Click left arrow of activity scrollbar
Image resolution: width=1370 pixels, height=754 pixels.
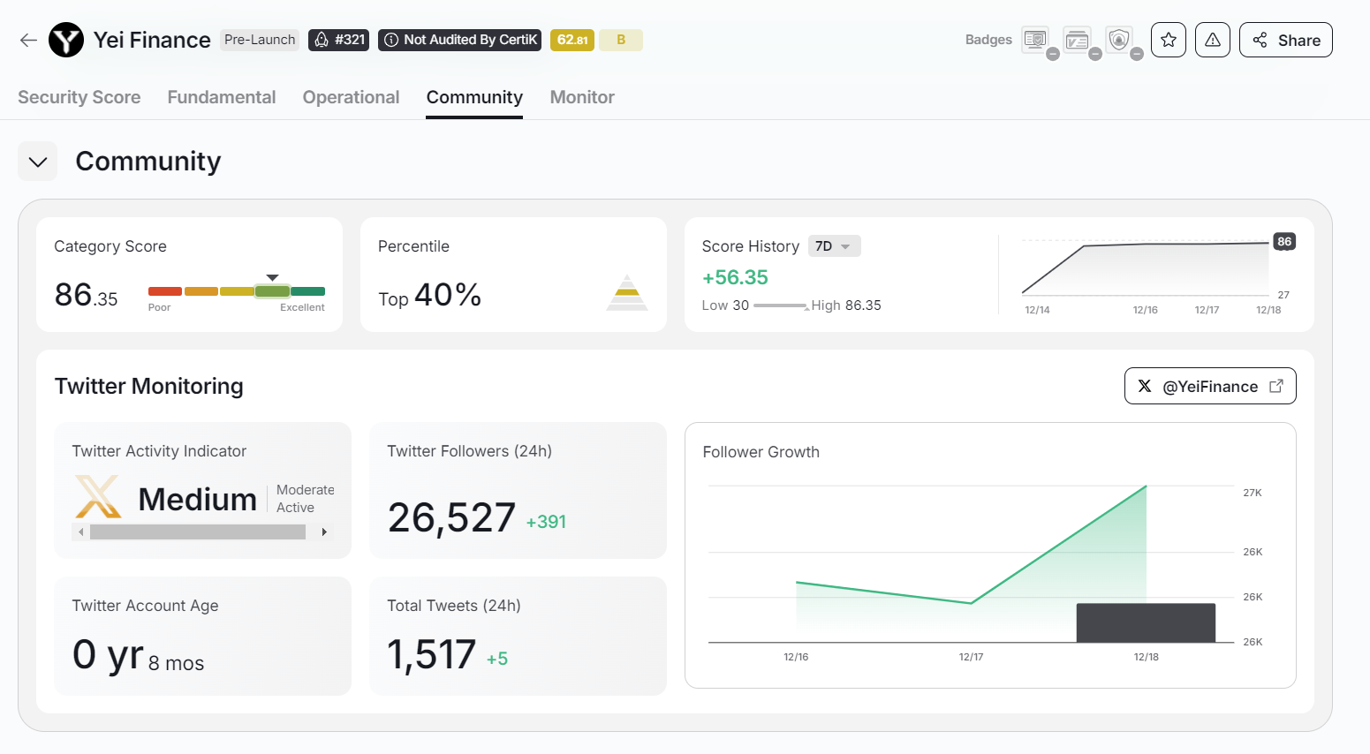(81, 532)
